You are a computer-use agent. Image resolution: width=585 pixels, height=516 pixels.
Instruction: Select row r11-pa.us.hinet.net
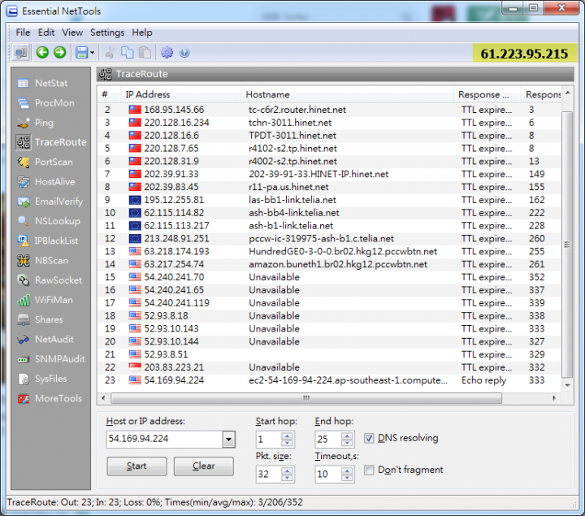(x=329, y=187)
